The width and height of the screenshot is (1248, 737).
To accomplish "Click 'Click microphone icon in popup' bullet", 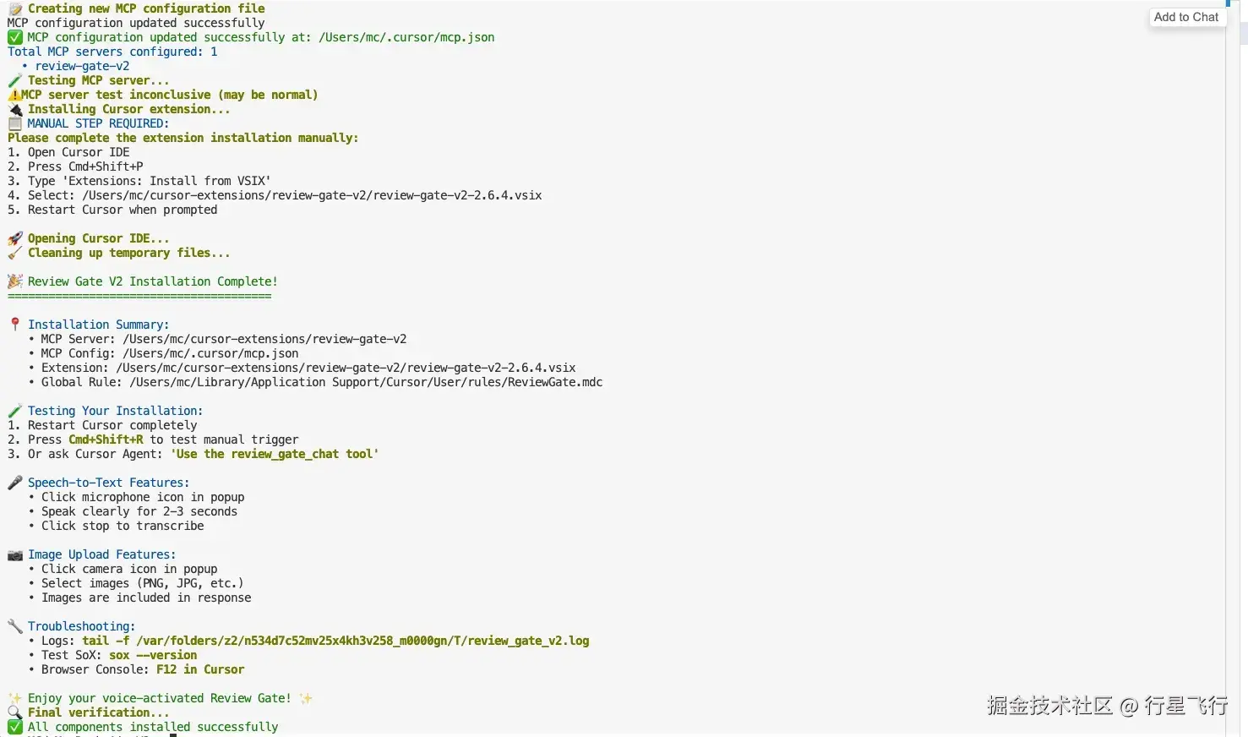I will [x=143, y=497].
